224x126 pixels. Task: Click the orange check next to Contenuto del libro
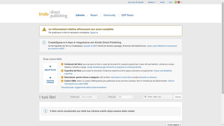coord(62,64)
